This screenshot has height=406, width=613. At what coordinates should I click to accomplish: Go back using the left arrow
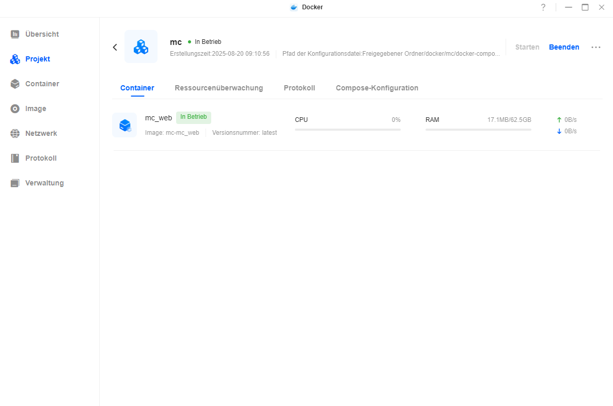coord(115,47)
